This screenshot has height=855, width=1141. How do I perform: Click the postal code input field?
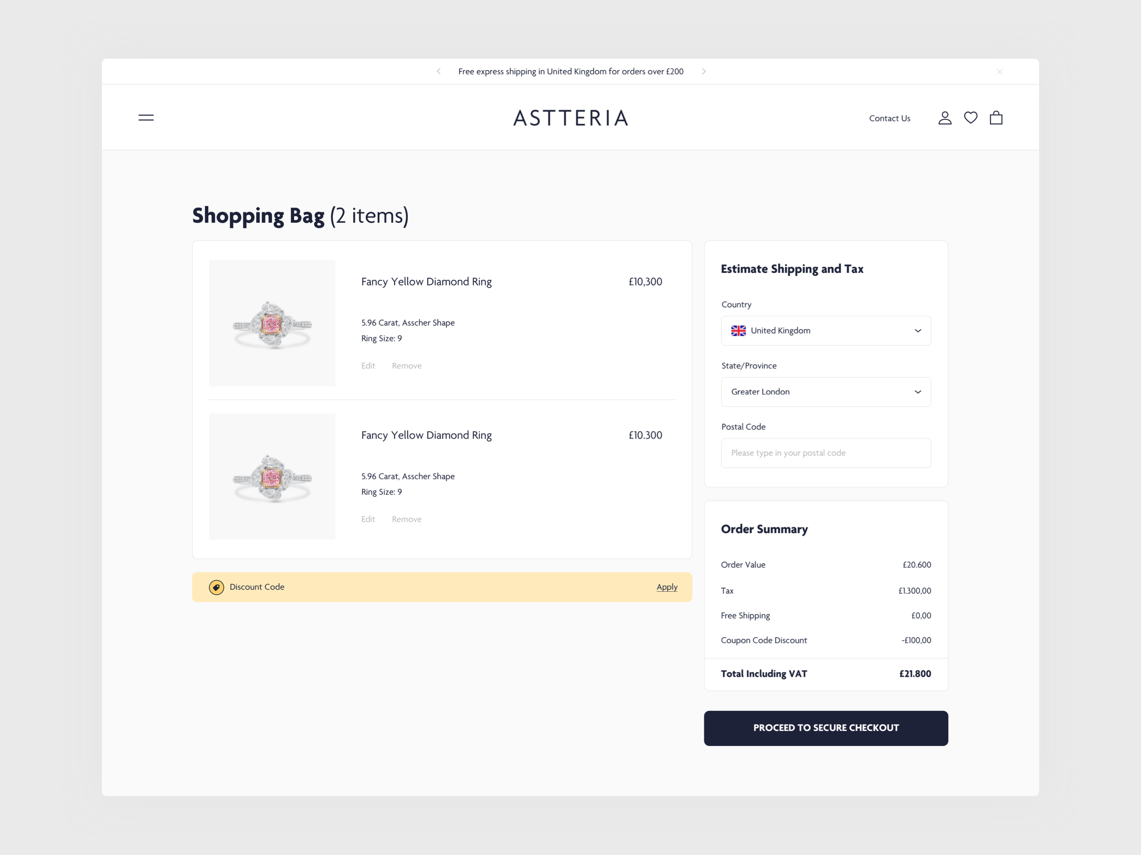(825, 452)
